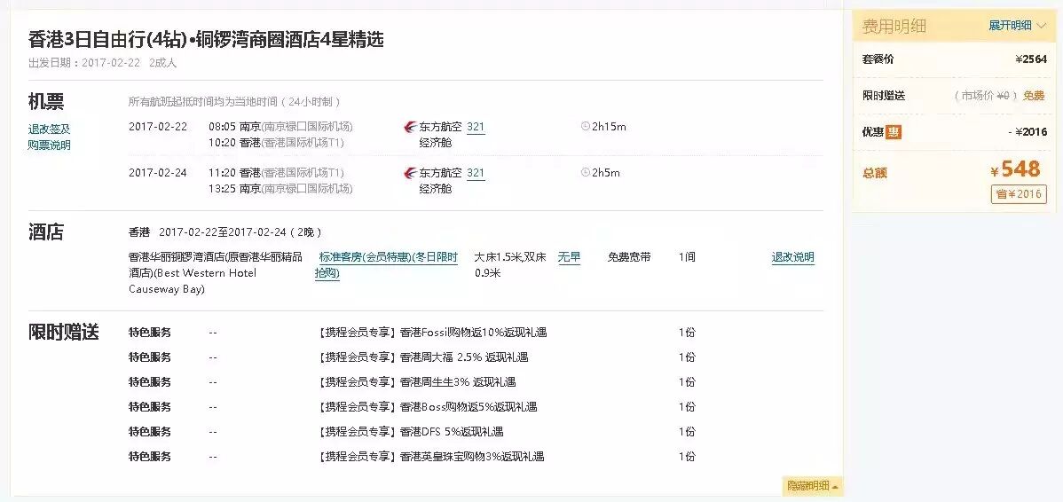The height and width of the screenshot is (502, 1063).
Task: Collapse details with 隐藏明细 button
Action: click(812, 486)
